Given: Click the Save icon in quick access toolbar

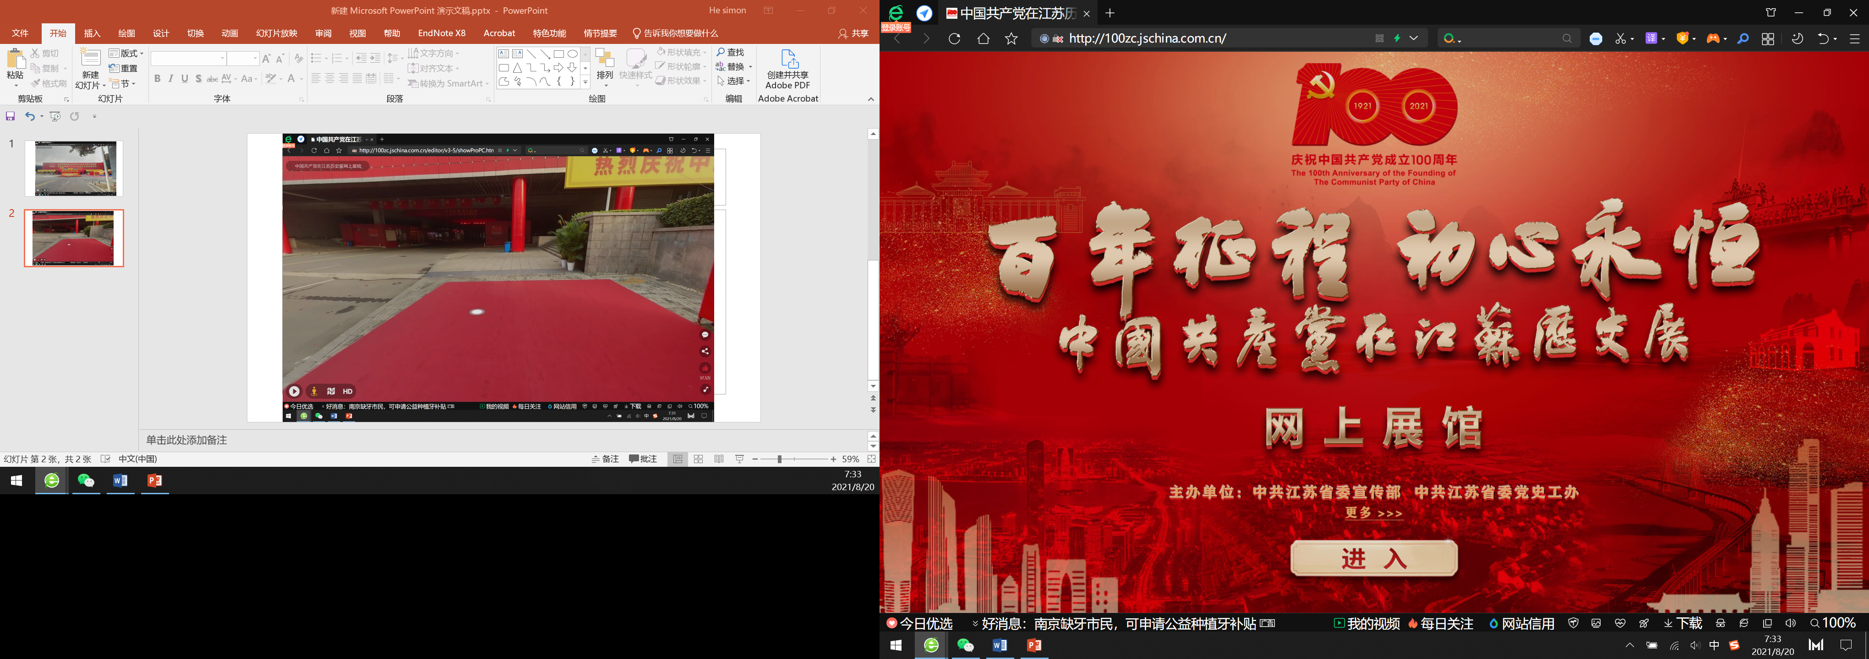Looking at the screenshot, I should 10,116.
